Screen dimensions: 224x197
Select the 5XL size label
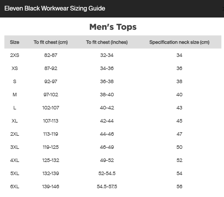(x=15, y=173)
